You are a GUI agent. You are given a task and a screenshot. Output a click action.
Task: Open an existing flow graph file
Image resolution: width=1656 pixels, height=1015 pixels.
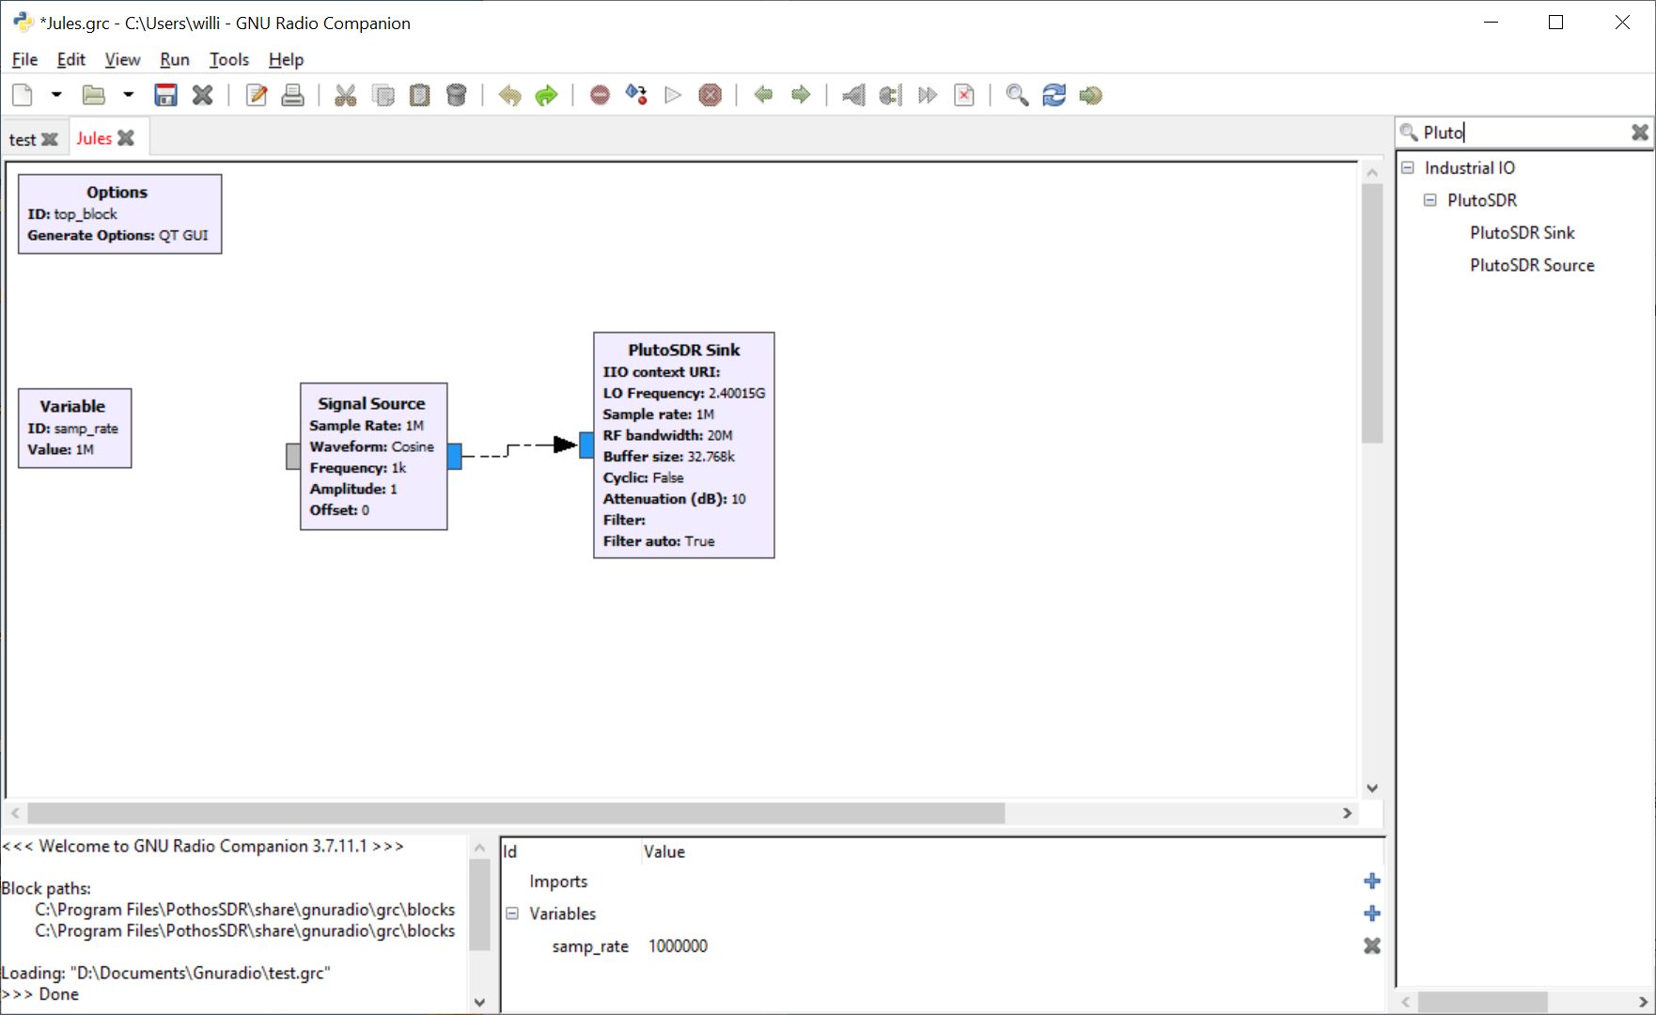pos(93,95)
